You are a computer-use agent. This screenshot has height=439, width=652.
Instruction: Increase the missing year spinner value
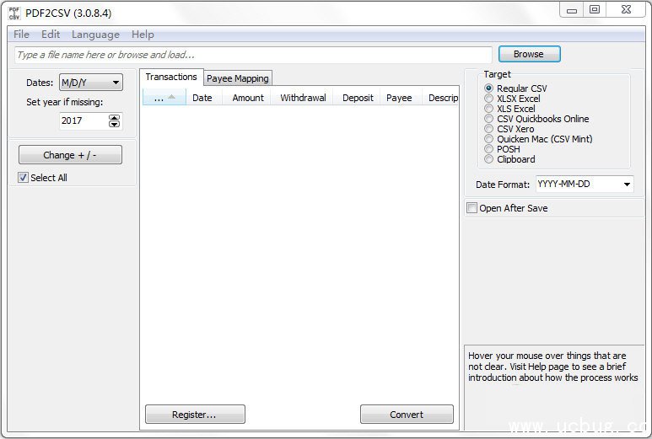115,117
